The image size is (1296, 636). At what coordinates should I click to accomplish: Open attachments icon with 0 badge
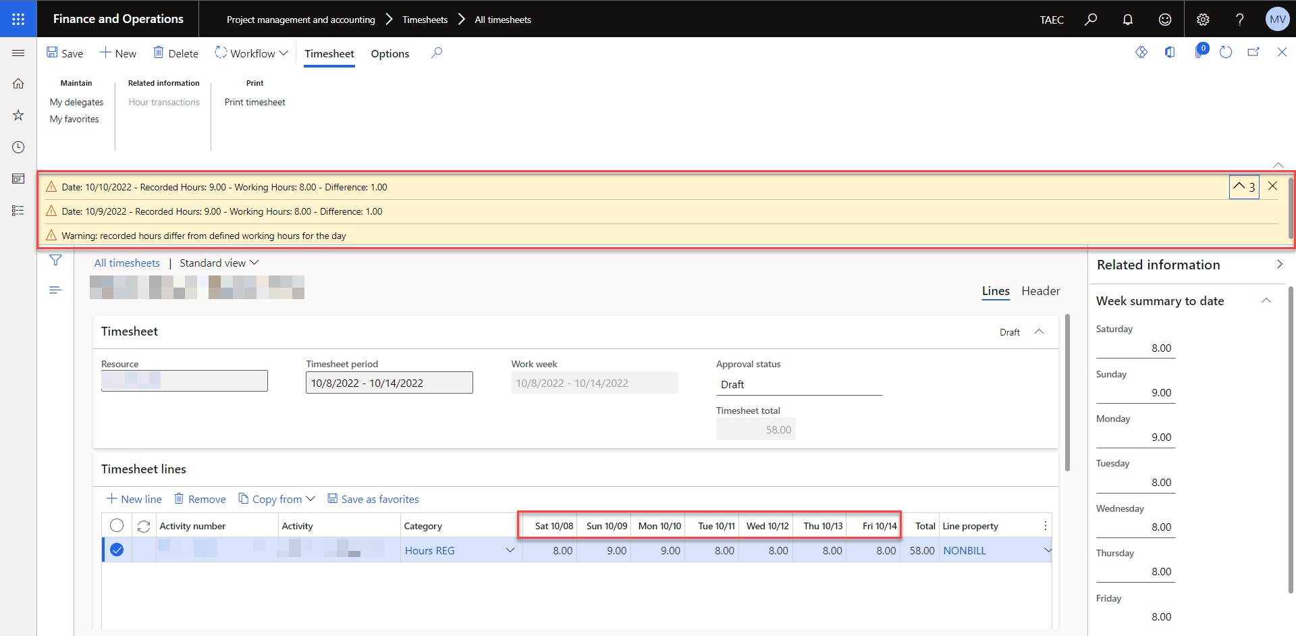(x=1200, y=51)
